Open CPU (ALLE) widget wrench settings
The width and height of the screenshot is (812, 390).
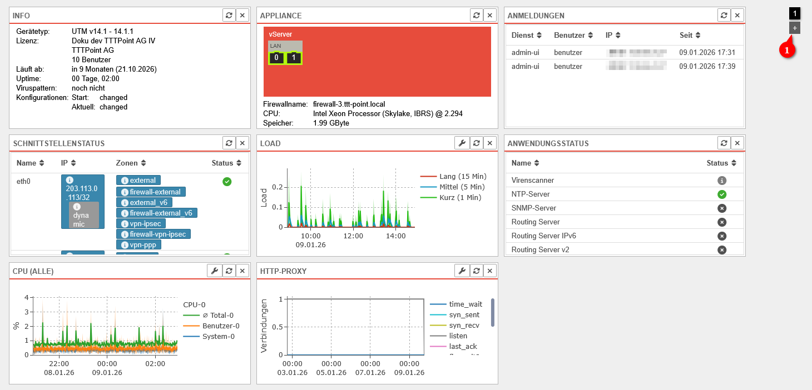214,271
